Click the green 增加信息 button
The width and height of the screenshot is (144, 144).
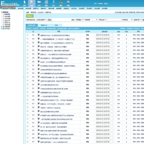(x=30, y=16)
